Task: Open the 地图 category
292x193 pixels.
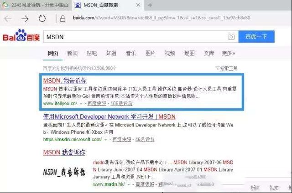Action: (189, 54)
